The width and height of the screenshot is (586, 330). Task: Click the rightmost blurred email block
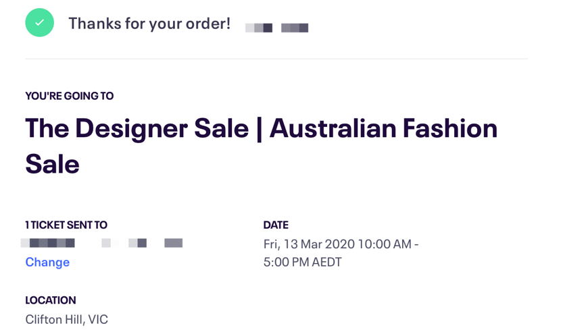click(174, 243)
